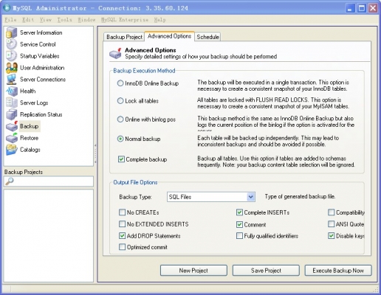
Task: Toggle the Disable keys checkbox
Action: pyautogui.click(x=332, y=236)
